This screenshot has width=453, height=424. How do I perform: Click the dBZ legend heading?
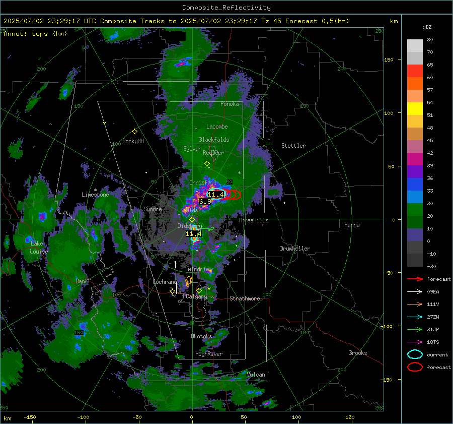(427, 27)
